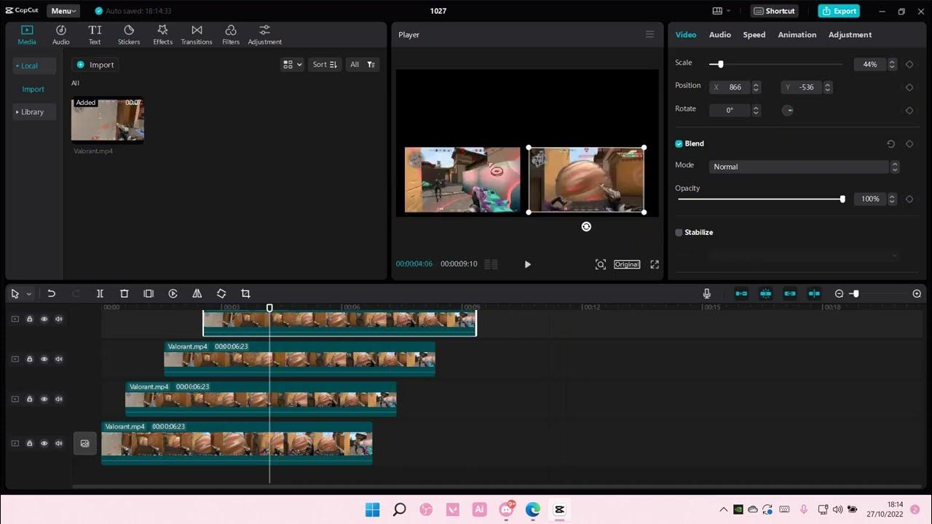932x524 pixels.
Task: Switch to the inspector Adjustment tab
Action: 850,34
